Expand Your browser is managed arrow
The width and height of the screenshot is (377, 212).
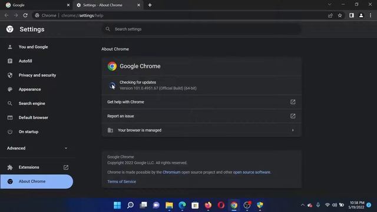pos(293,130)
